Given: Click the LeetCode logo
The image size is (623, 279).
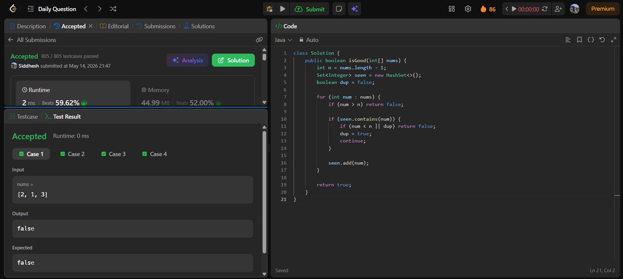Looking at the screenshot, I should (12, 9).
